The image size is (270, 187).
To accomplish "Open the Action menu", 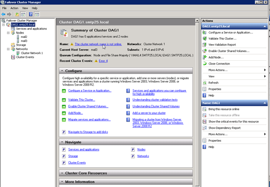I will coord(14,8).
